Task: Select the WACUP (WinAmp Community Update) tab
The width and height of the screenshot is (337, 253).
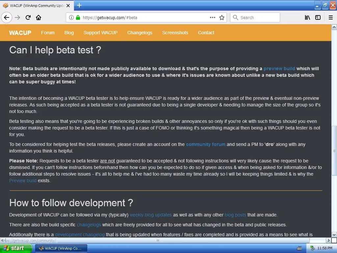Action: (37, 6)
